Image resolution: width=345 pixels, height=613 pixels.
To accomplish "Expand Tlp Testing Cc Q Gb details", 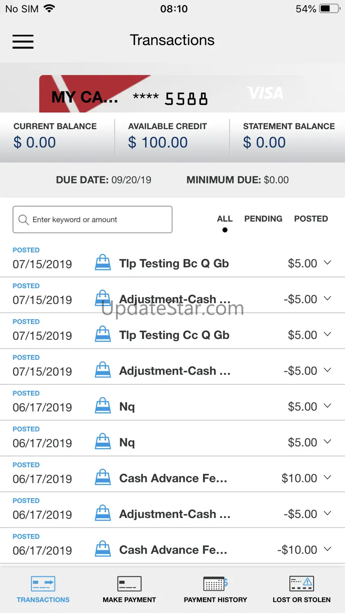I will click(327, 335).
